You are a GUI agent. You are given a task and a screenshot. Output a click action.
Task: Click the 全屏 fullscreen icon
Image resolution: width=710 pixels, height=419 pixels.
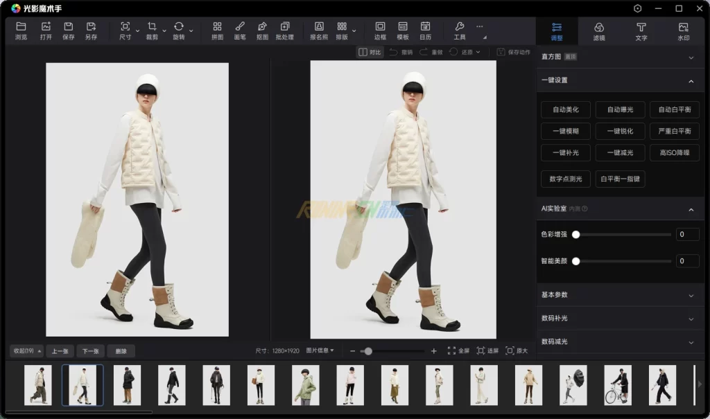point(458,351)
